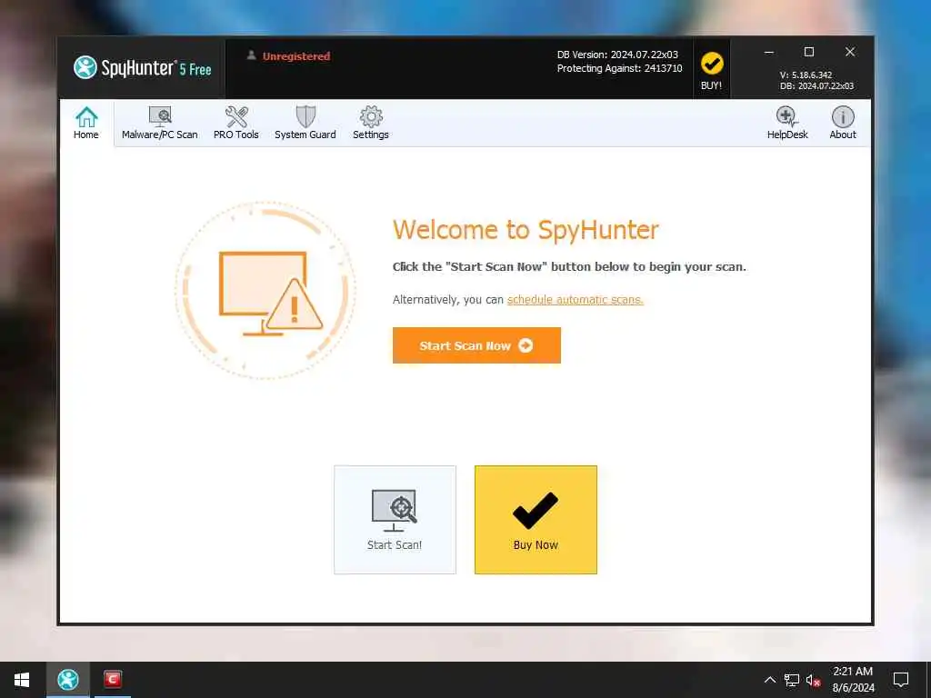Click the Protecting Against: 2413710 text
The width and height of the screenshot is (931, 698).
619,68
